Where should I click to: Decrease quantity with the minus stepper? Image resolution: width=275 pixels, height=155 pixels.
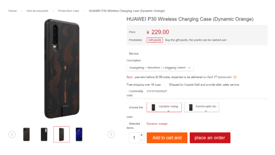pos(142,140)
